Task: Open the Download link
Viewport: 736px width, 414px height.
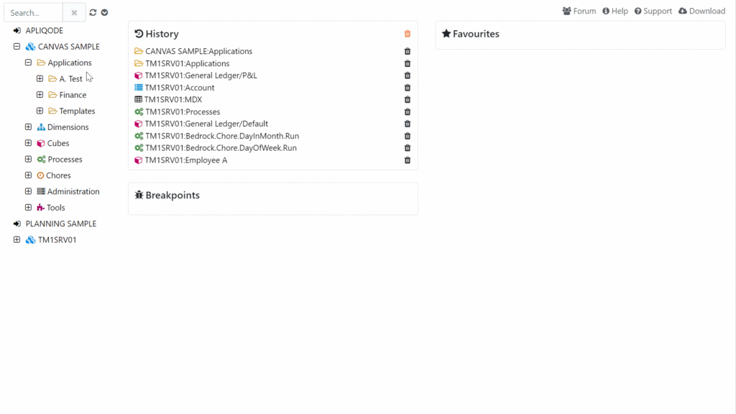Action: (x=701, y=11)
